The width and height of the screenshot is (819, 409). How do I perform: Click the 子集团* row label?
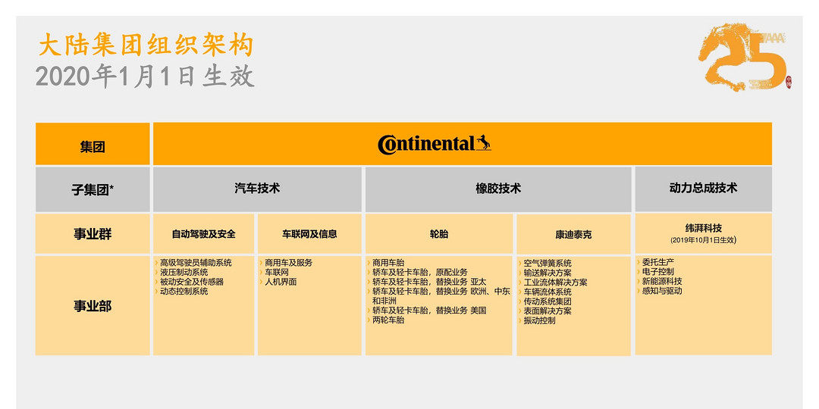(93, 189)
